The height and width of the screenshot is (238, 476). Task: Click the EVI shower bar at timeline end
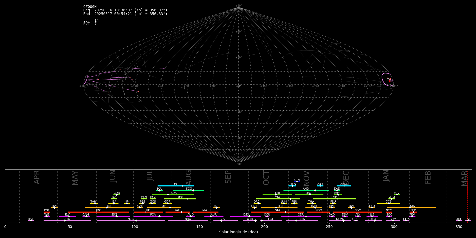[x=468, y=221]
